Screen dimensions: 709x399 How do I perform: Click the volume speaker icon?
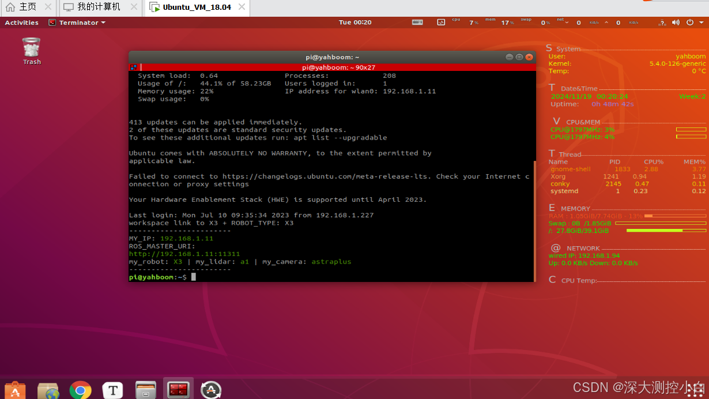point(676,22)
